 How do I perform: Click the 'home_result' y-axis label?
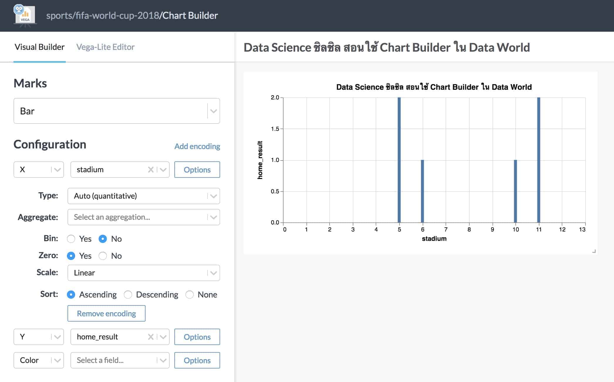260,160
